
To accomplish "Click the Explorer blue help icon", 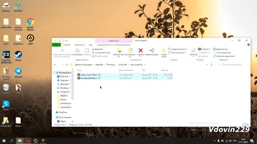I will click(249, 45).
